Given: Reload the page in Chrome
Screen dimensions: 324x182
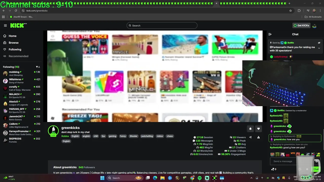Looking at the screenshot, I should click(x=16, y=11).
